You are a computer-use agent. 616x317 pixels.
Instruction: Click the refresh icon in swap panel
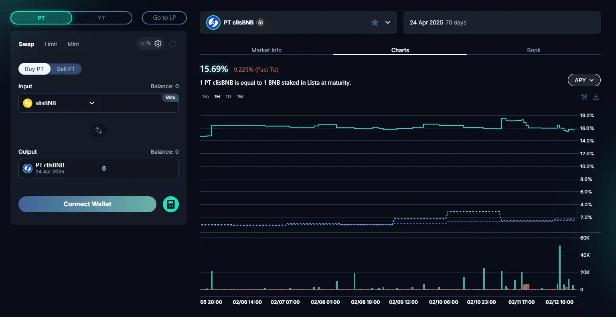[x=172, y=44]
